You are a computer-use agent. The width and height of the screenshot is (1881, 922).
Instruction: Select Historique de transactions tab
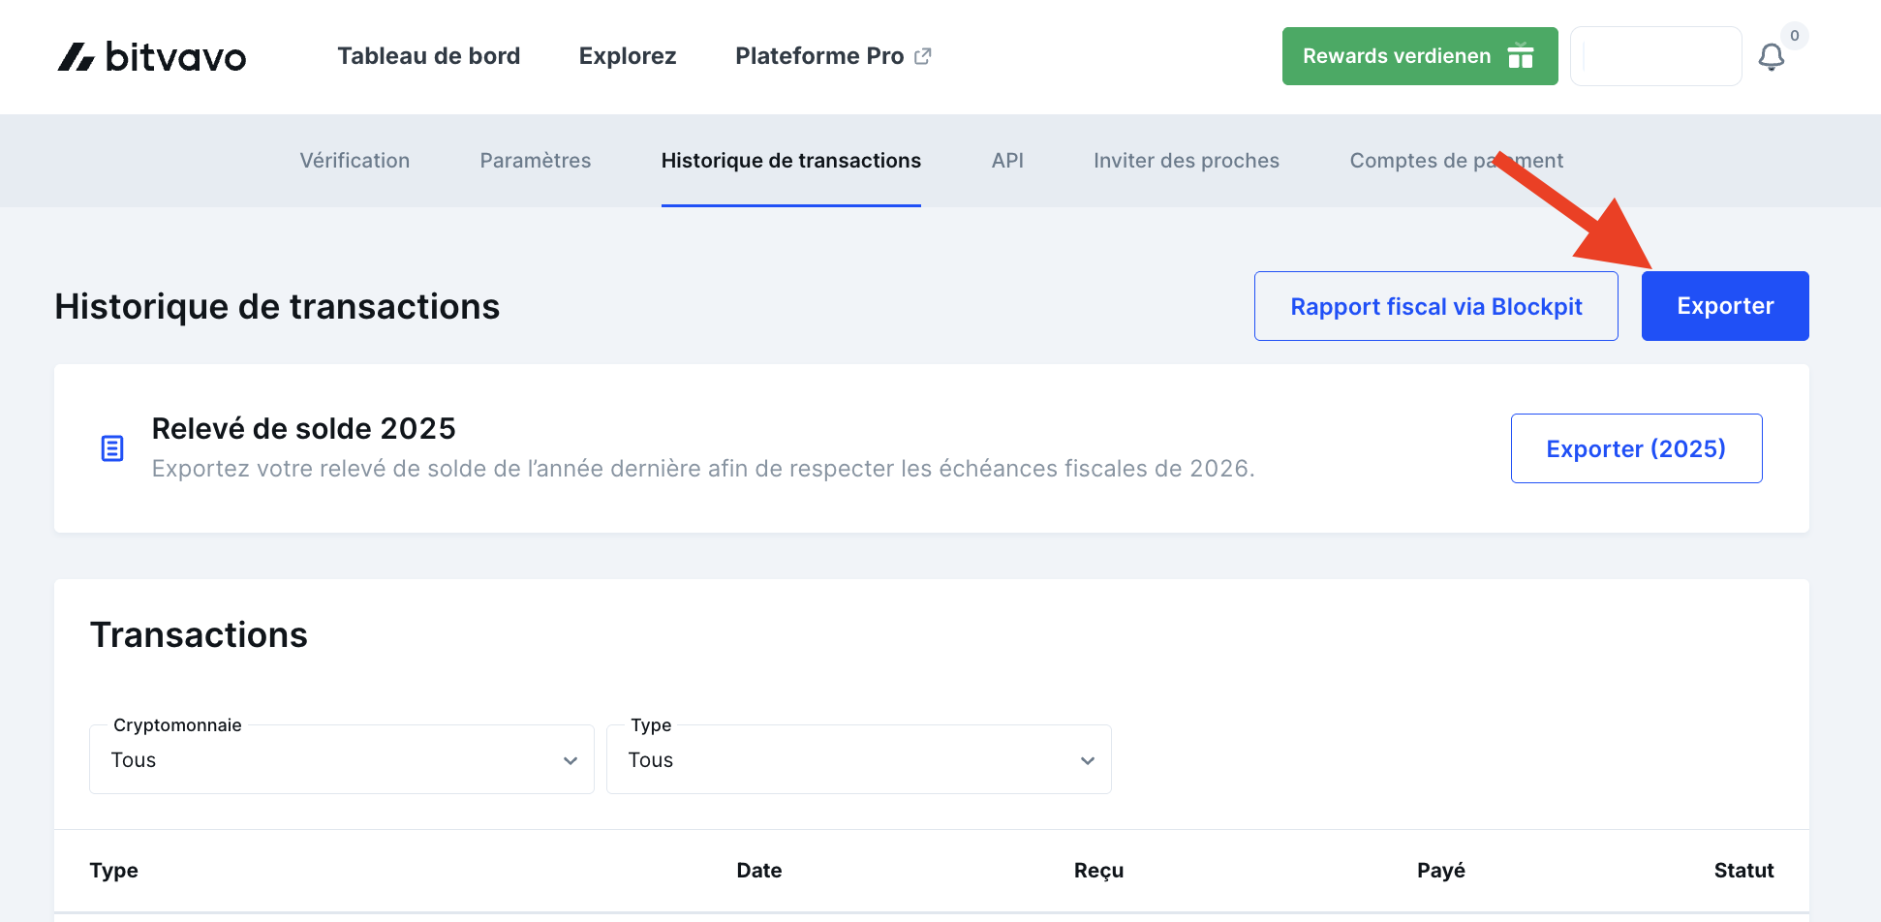(x=791, y=161)
